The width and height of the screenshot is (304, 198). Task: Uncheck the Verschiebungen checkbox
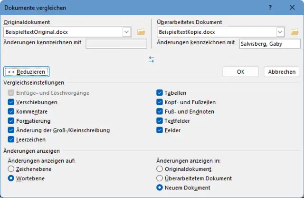click(11, 102)
